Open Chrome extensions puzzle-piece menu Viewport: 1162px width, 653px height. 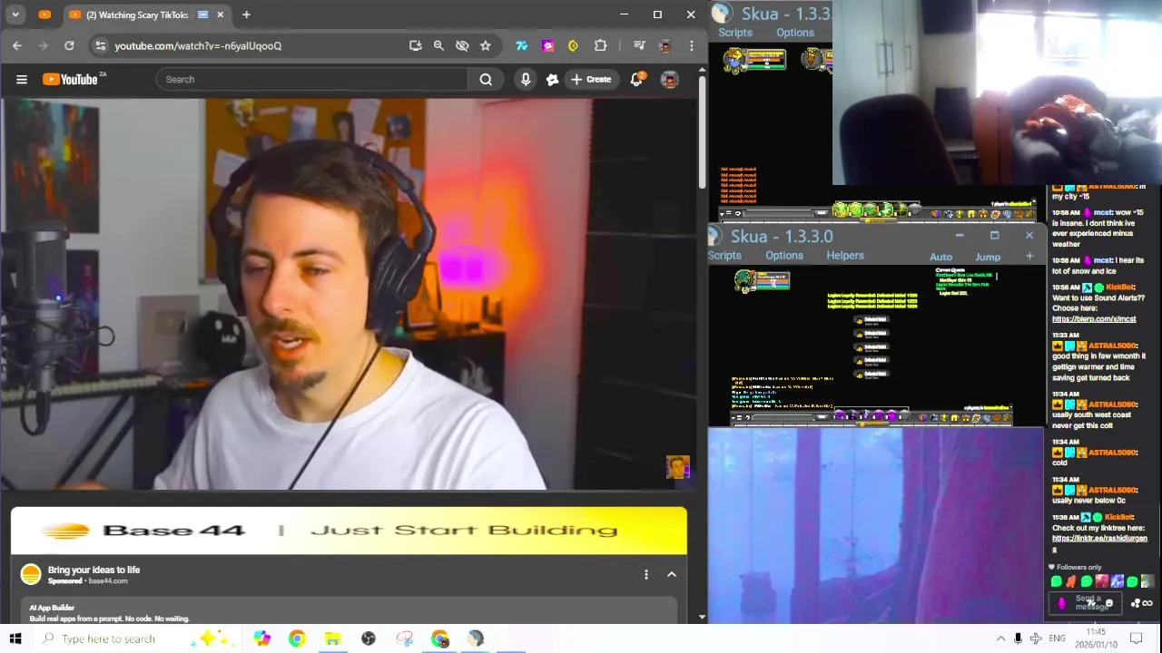(600, 45)
